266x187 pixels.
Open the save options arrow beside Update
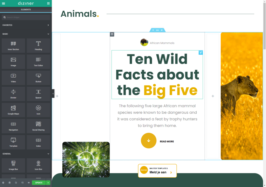click(48, 183)
